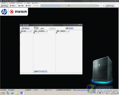The width and height of the screenshot is (119, 95).
Task: Click the middle grid's first column header
Action: pyautogui.click(x=37, y=31)
